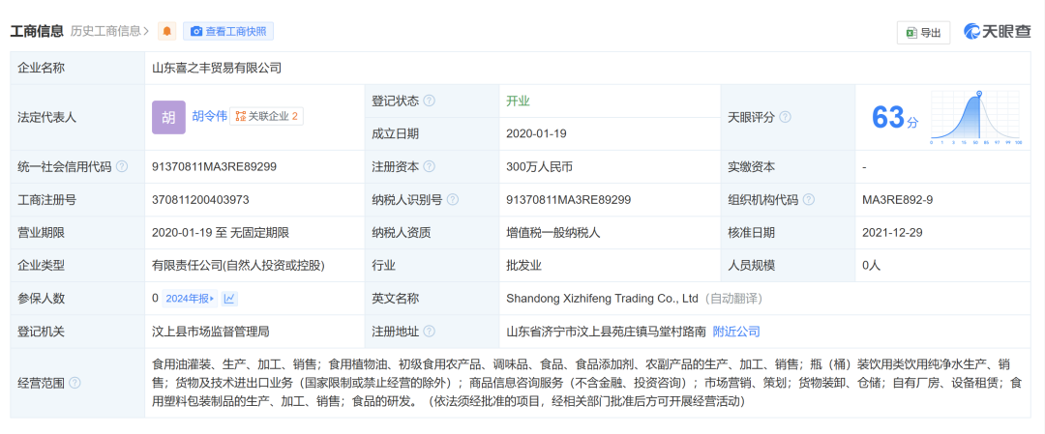Click help icon next to 统一社会信用代码

[x=121, y=167]
